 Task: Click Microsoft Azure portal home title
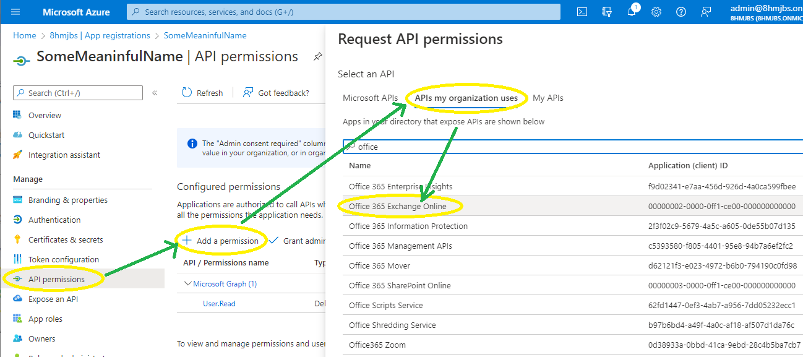(76, 12)
